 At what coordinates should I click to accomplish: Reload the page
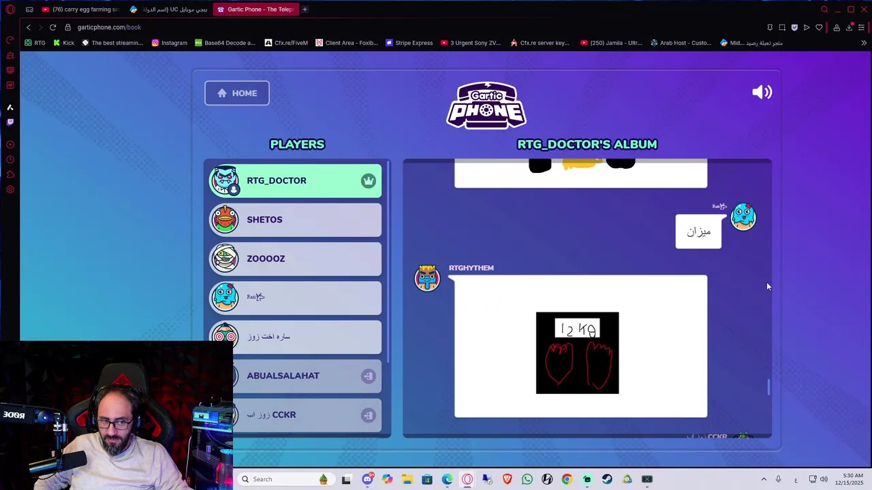(52, 27)
